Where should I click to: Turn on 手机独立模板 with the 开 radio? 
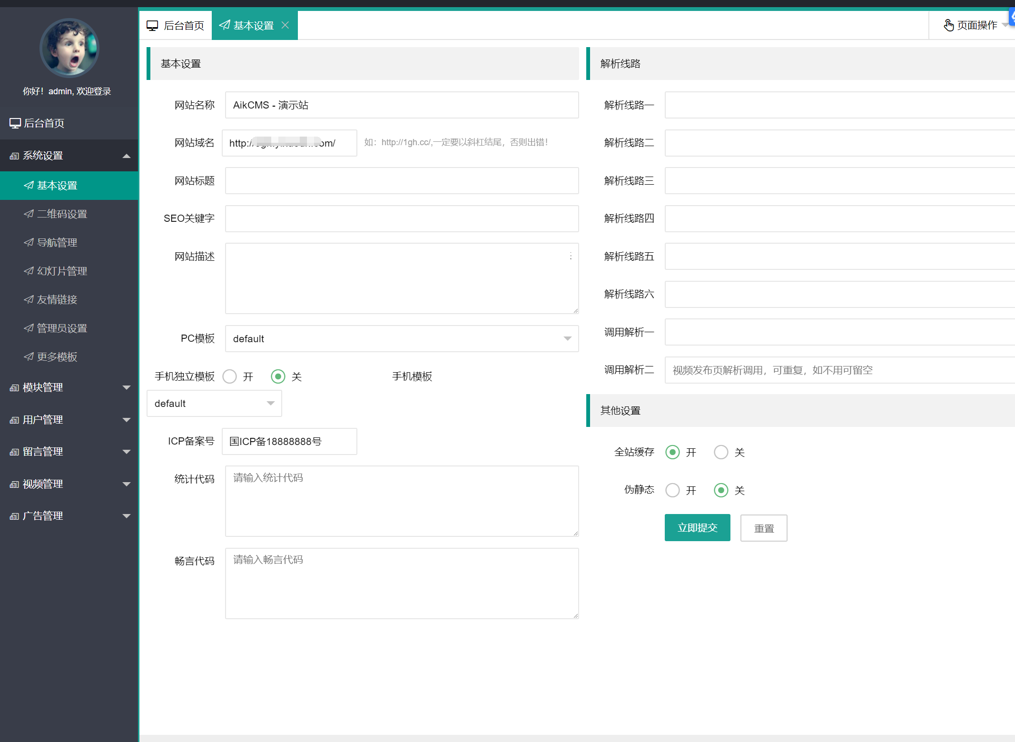click(229, 376)
